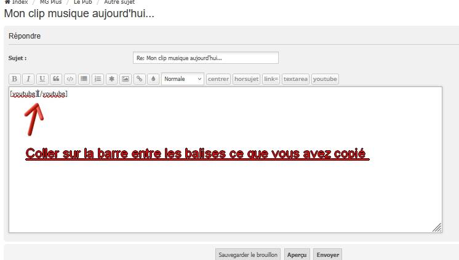The image size is (459, 260).
Task: Insert an image tag
Action: (126, 78)
